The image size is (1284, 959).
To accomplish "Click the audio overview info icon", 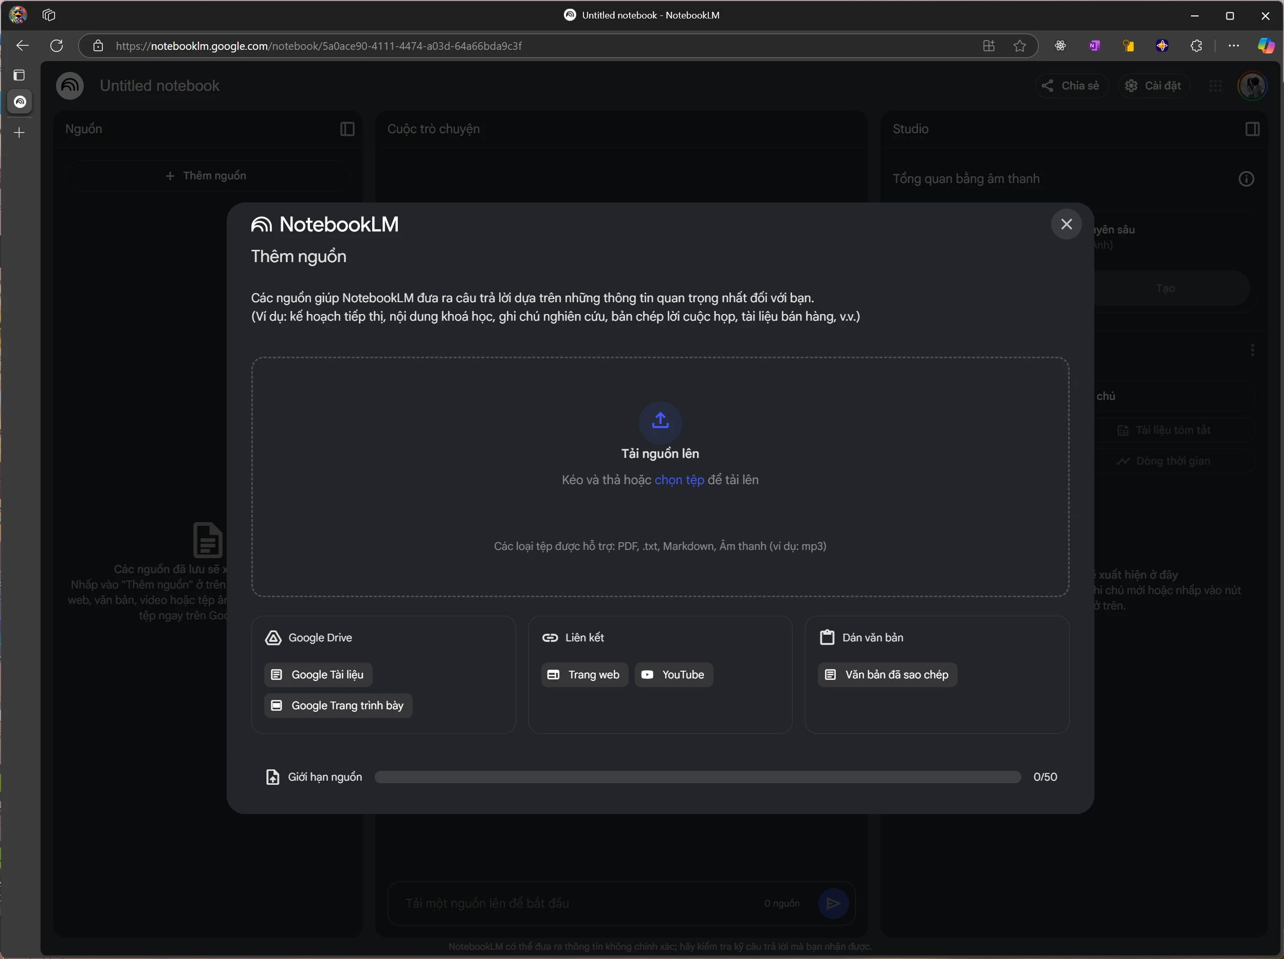I will pos(1245,179).
